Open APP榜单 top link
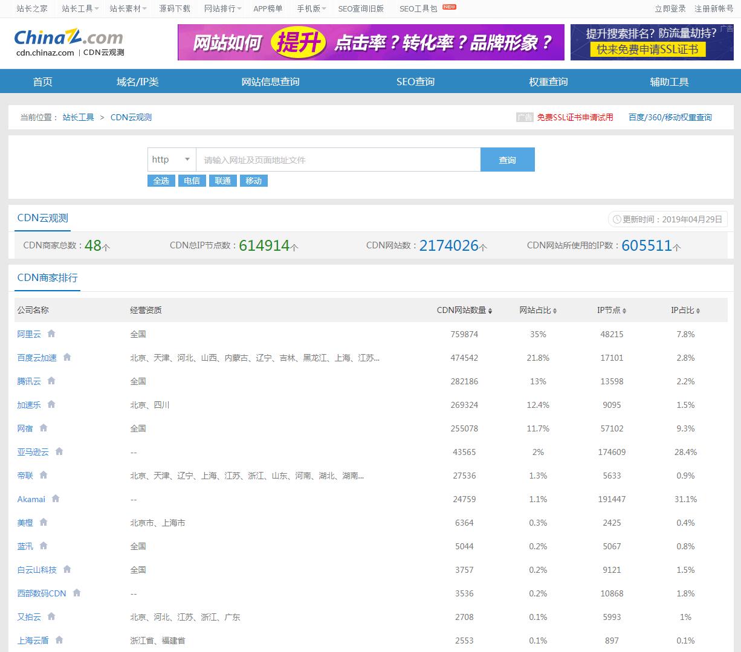741x652 pixels. tap(268, 8)
